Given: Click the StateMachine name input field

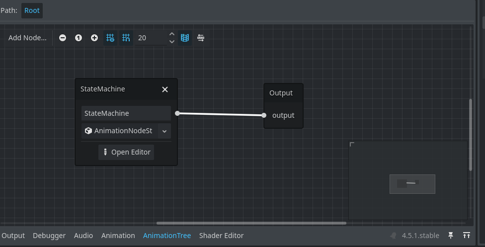Looking at the screenshot, I should coord(126,113).
